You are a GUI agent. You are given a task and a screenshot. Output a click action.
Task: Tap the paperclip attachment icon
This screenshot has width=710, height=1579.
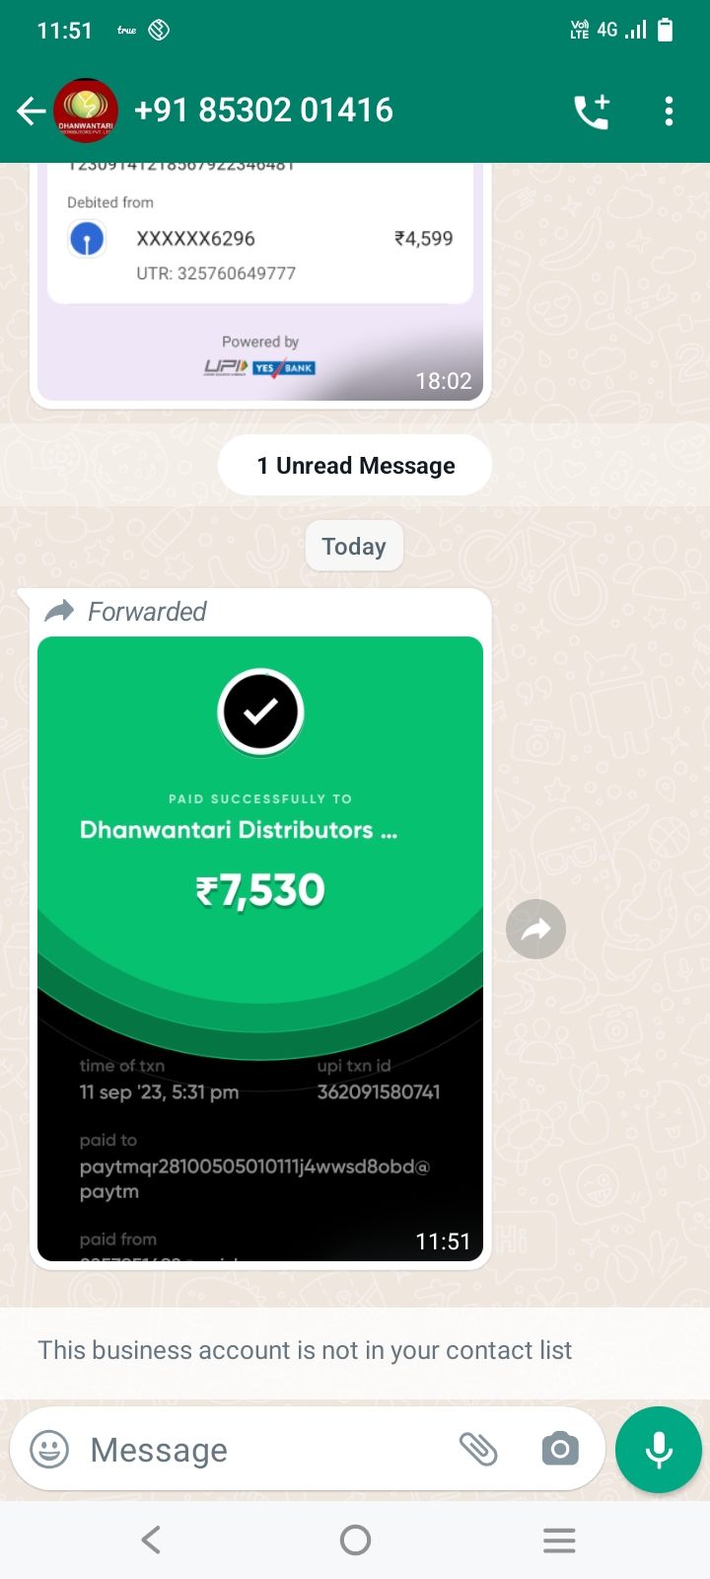478,1449
